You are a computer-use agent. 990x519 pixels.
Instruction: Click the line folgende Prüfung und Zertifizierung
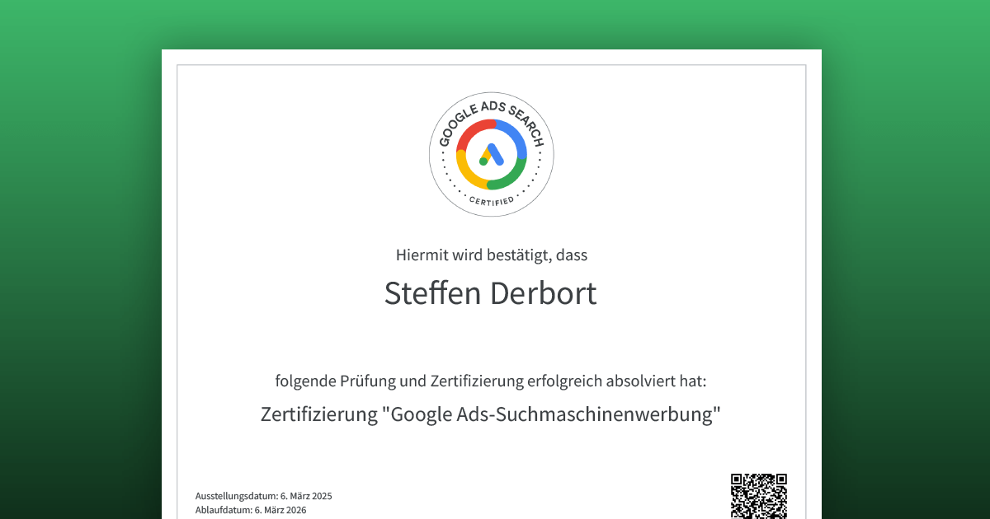coord(490,381)
